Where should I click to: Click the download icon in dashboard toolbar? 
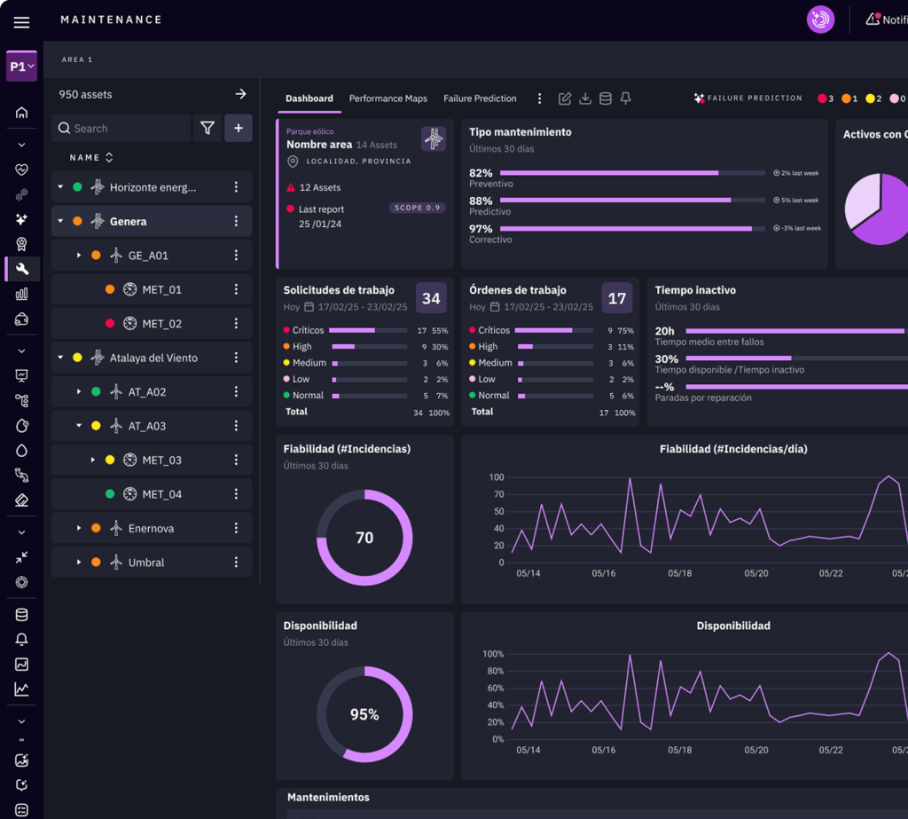pos(585,98)
